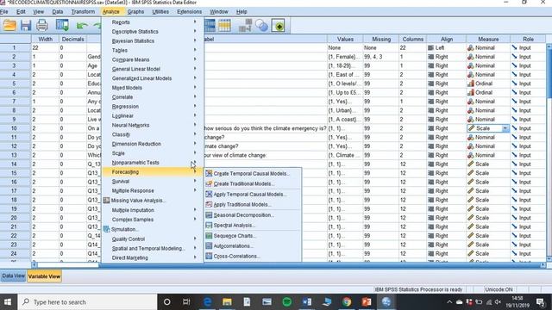Viewport: 552px width, 310px height.
Task: Open Word from the taskbar
Action: [x=307, y=302]
